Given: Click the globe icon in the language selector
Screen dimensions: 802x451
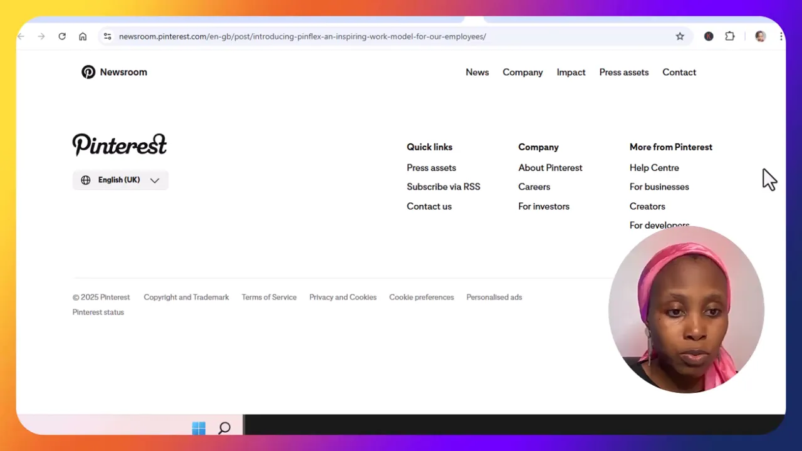Looking at the screenshot, I should click(x=86, y=180).
